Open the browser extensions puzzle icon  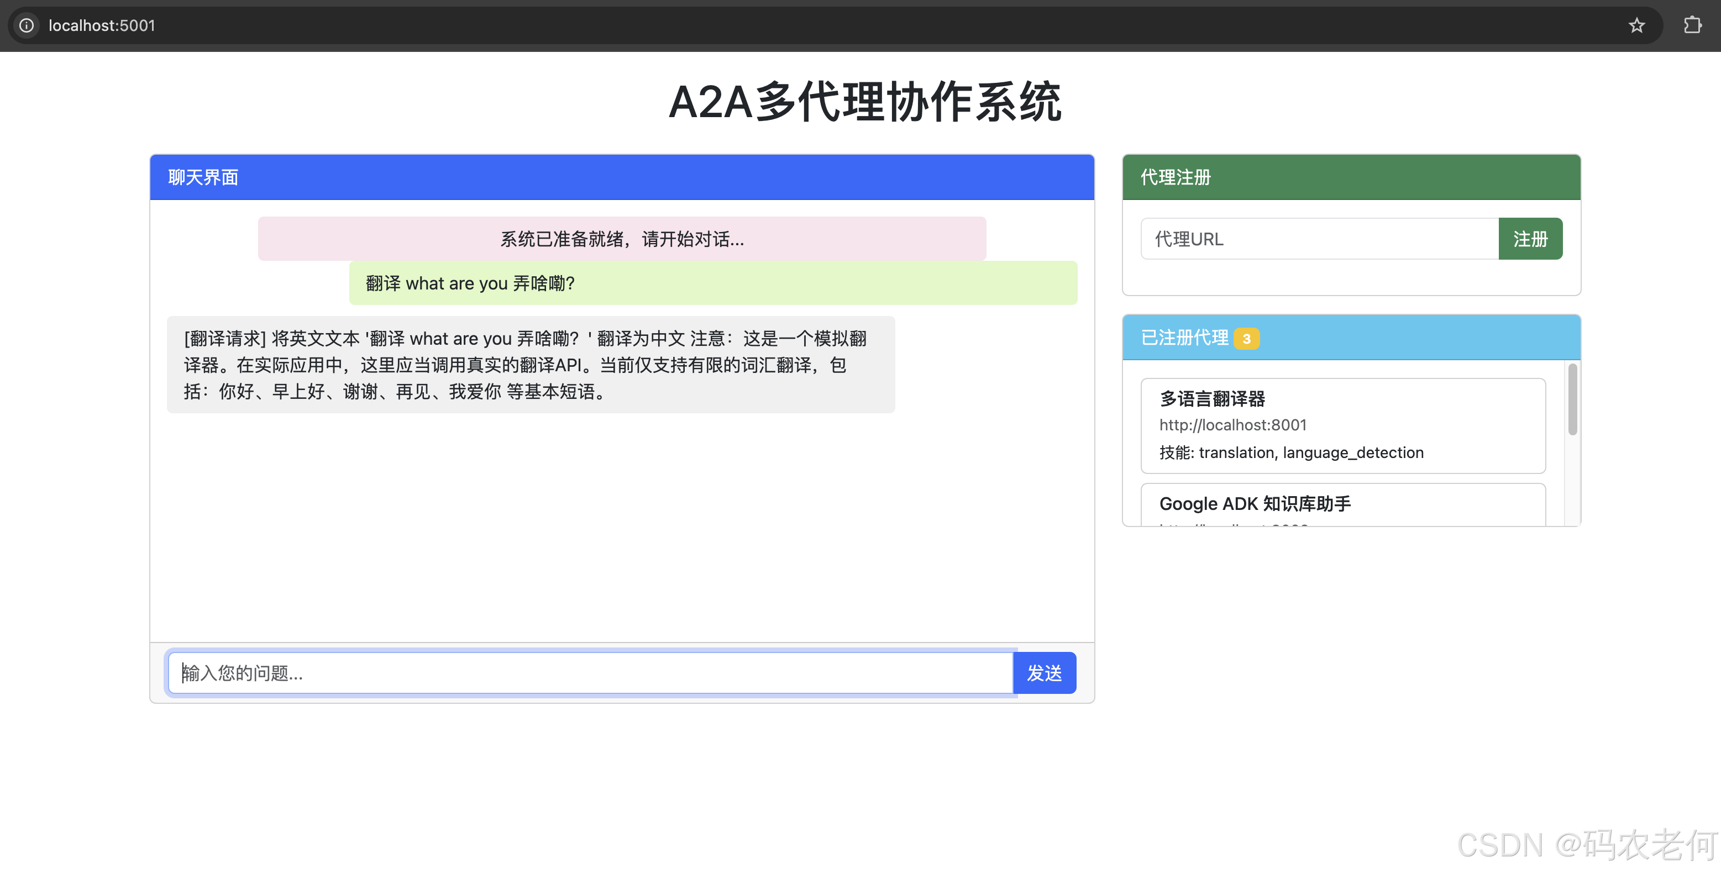pyautogui.click(x=1692, y=25)
